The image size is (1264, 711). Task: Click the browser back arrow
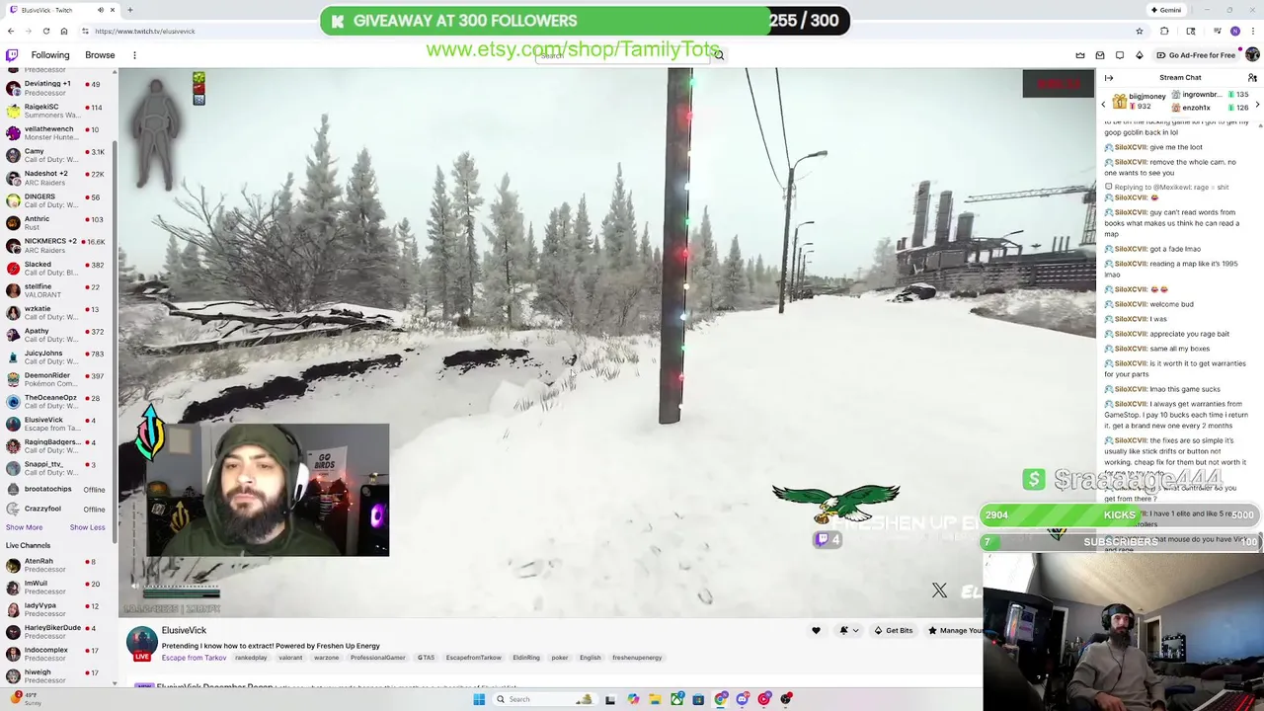tap(11, 32)
